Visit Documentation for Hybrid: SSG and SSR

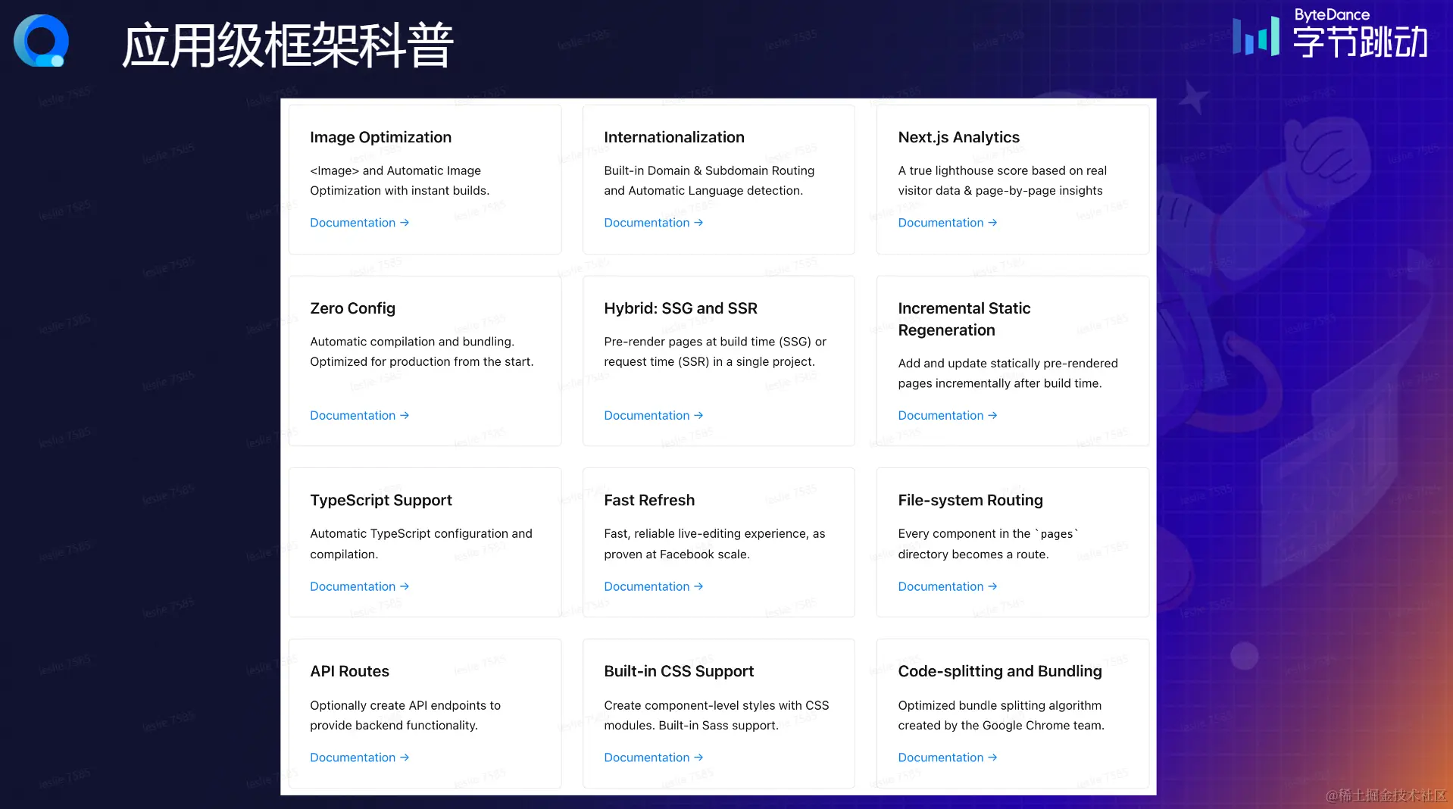(654, 415)
